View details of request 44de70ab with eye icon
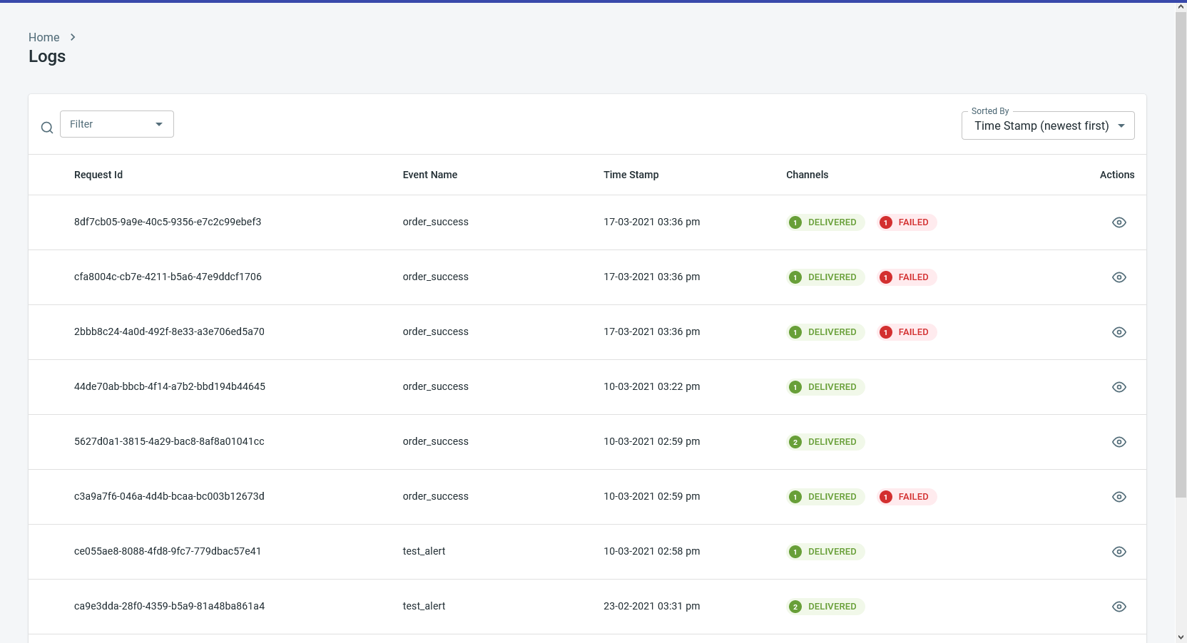The width and height of the screenshot is (1187, 643). coord(1119,387)
